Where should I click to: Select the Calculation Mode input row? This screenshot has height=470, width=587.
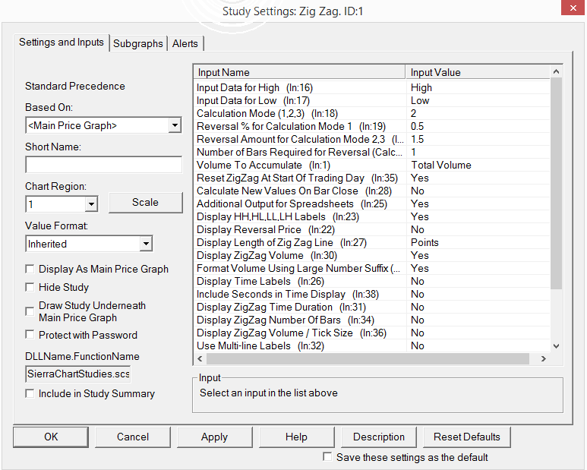(300, 113)
